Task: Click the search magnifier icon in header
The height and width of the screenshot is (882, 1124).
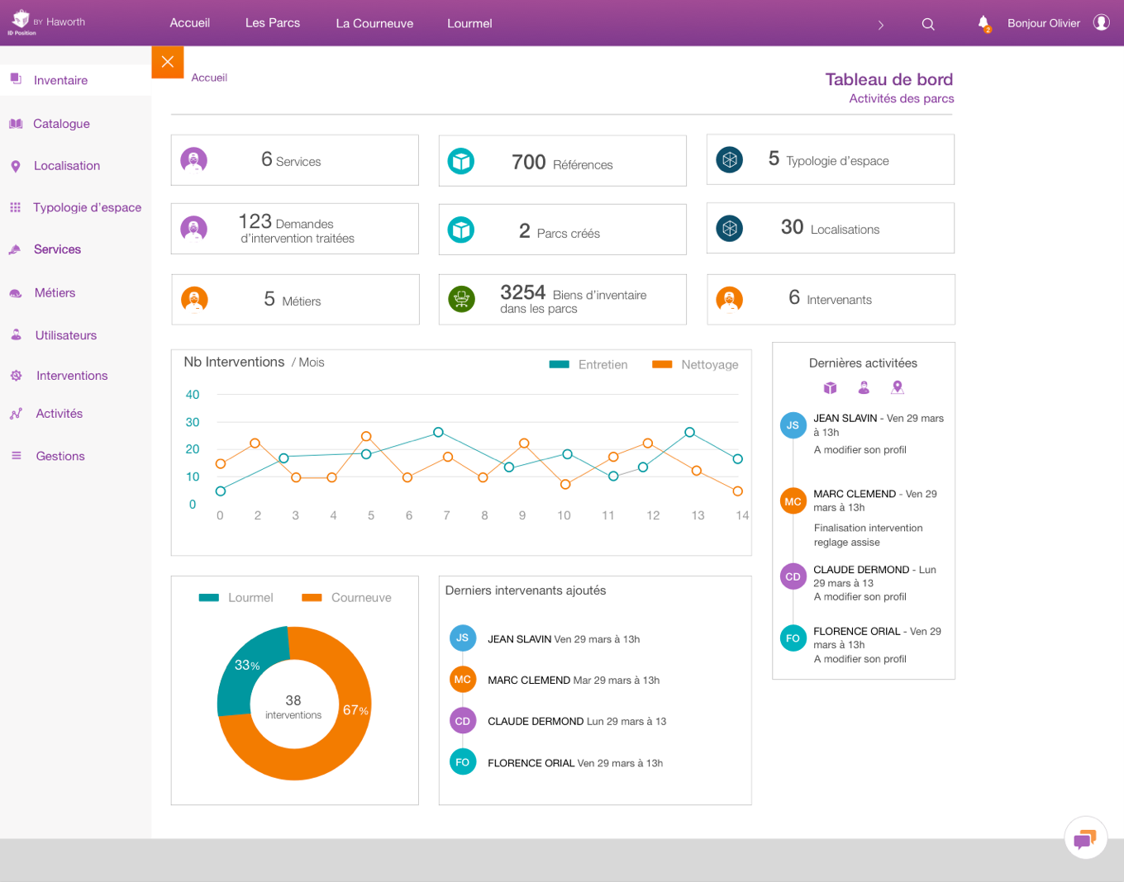Action: pos(928,24)
